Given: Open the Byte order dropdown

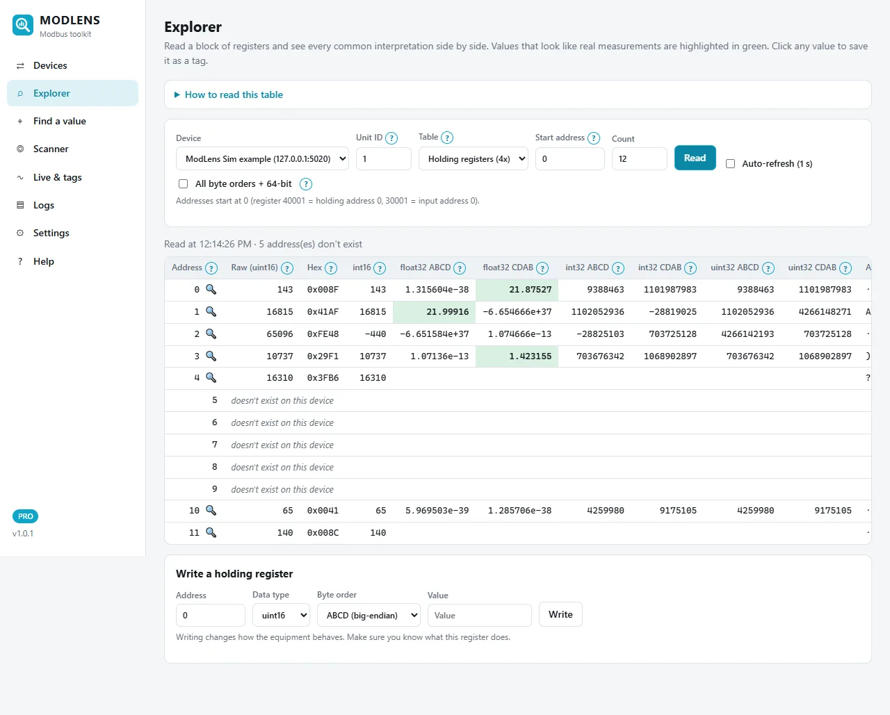Looking at the screenshot, I should [x=369, y=615].
